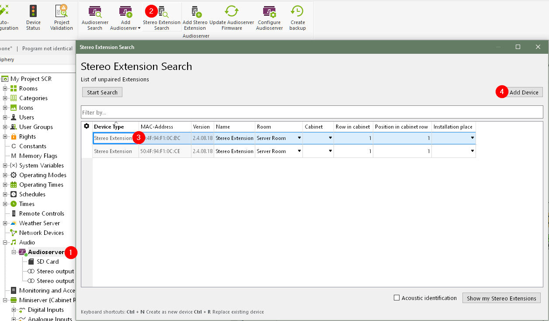
Task: Click the Stereo Extension Search toolbar button
Action: pyautogui.click(x=162, y=17)
